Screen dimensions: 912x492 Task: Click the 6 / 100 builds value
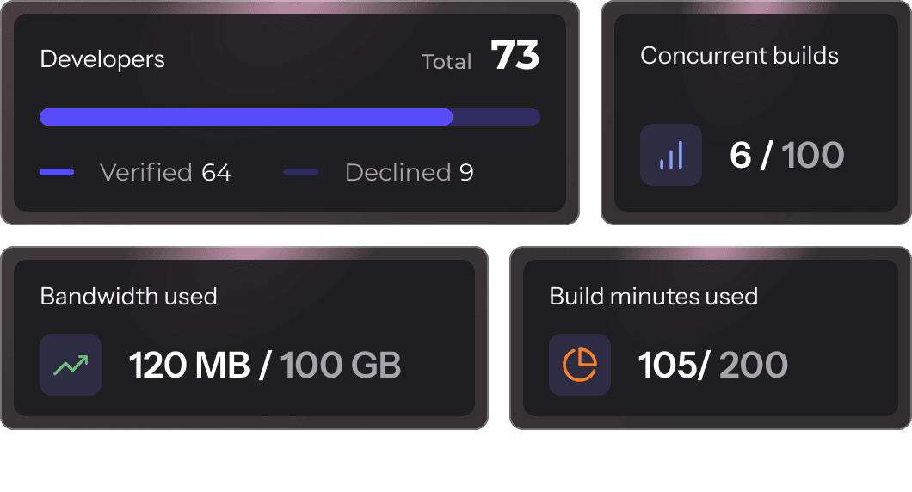pos(786,155)
